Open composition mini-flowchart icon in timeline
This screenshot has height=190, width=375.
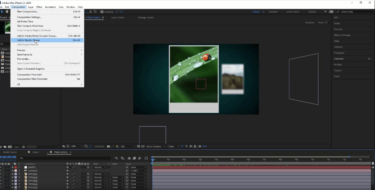pyautogui.click(x=116, y=158)
